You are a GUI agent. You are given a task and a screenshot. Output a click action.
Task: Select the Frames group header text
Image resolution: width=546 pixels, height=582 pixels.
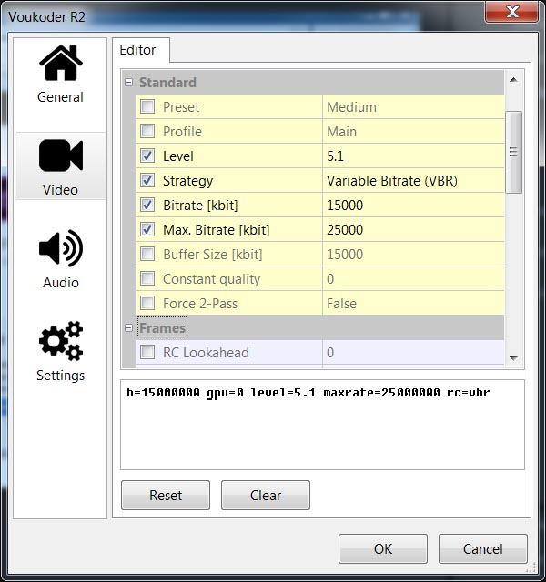click(162, 328)
